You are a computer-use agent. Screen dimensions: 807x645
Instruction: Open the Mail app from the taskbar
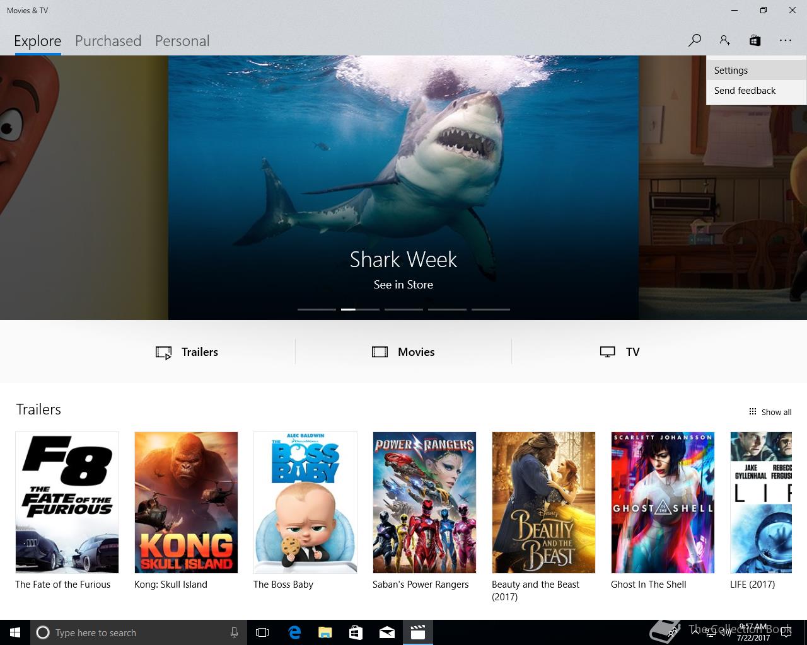tap(387, 632)
